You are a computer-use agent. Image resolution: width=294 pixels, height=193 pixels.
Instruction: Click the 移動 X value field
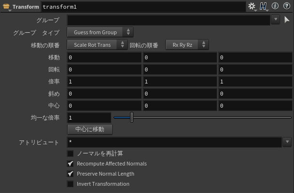point(104,57)
